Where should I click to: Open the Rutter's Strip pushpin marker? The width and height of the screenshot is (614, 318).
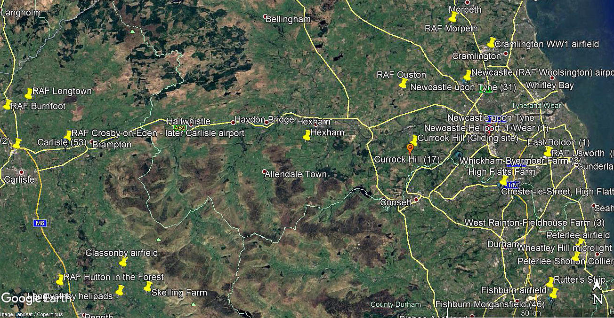pos(550,282)
